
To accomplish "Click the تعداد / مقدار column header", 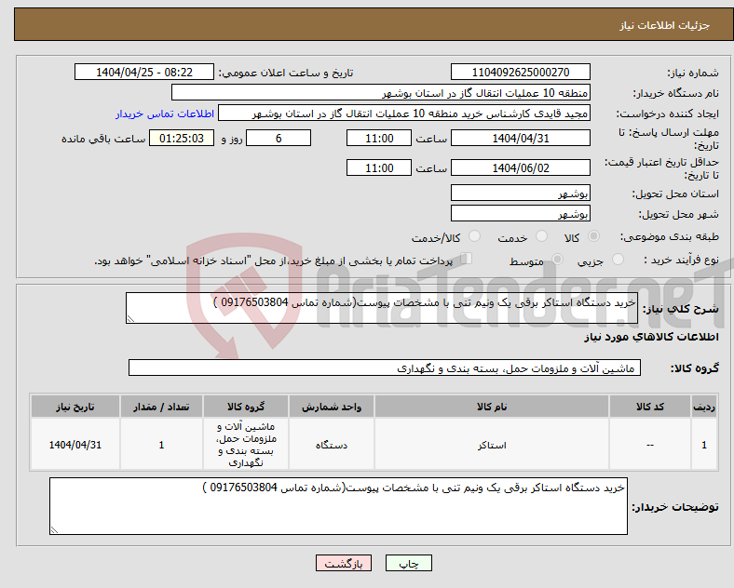I will 161,407.
